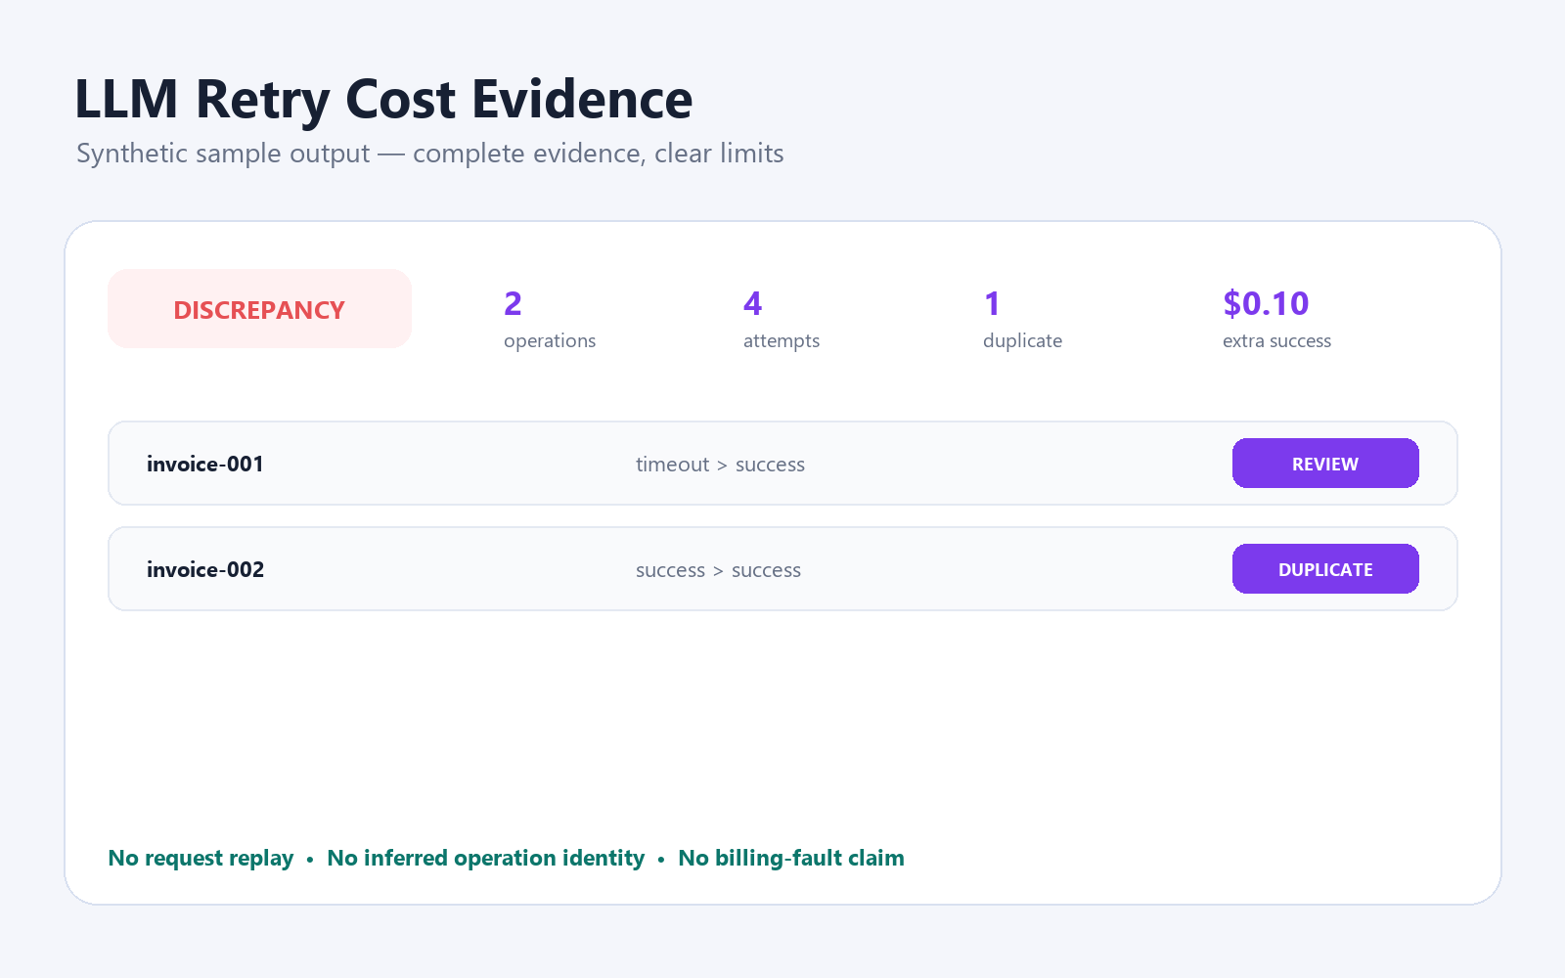The image size is (1565, 978).
Task: Click the 'No request replay' note
Action: [x=201, y=859]
